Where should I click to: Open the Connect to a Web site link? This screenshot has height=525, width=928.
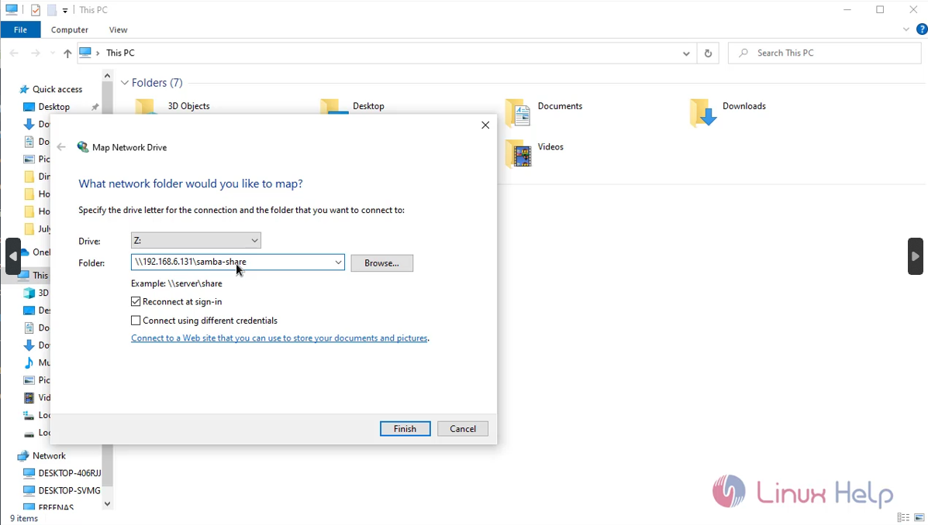point(279,338)
